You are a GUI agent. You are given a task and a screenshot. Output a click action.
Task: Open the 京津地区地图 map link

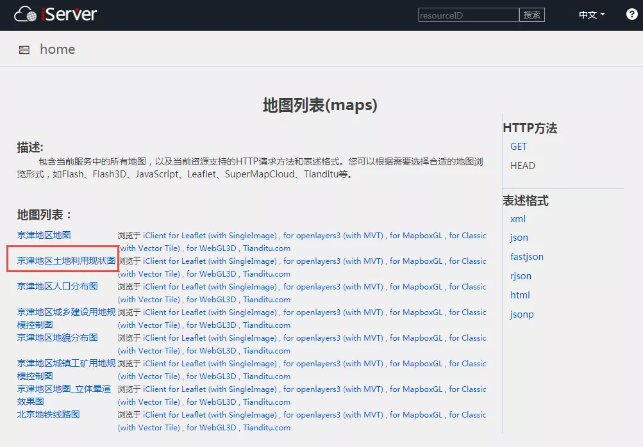(44, 235)
